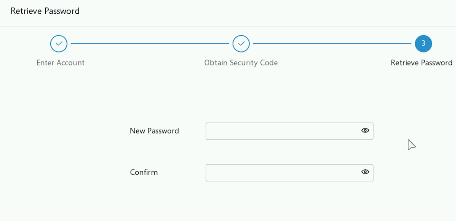Select the step 3 numbered circle

423,44
